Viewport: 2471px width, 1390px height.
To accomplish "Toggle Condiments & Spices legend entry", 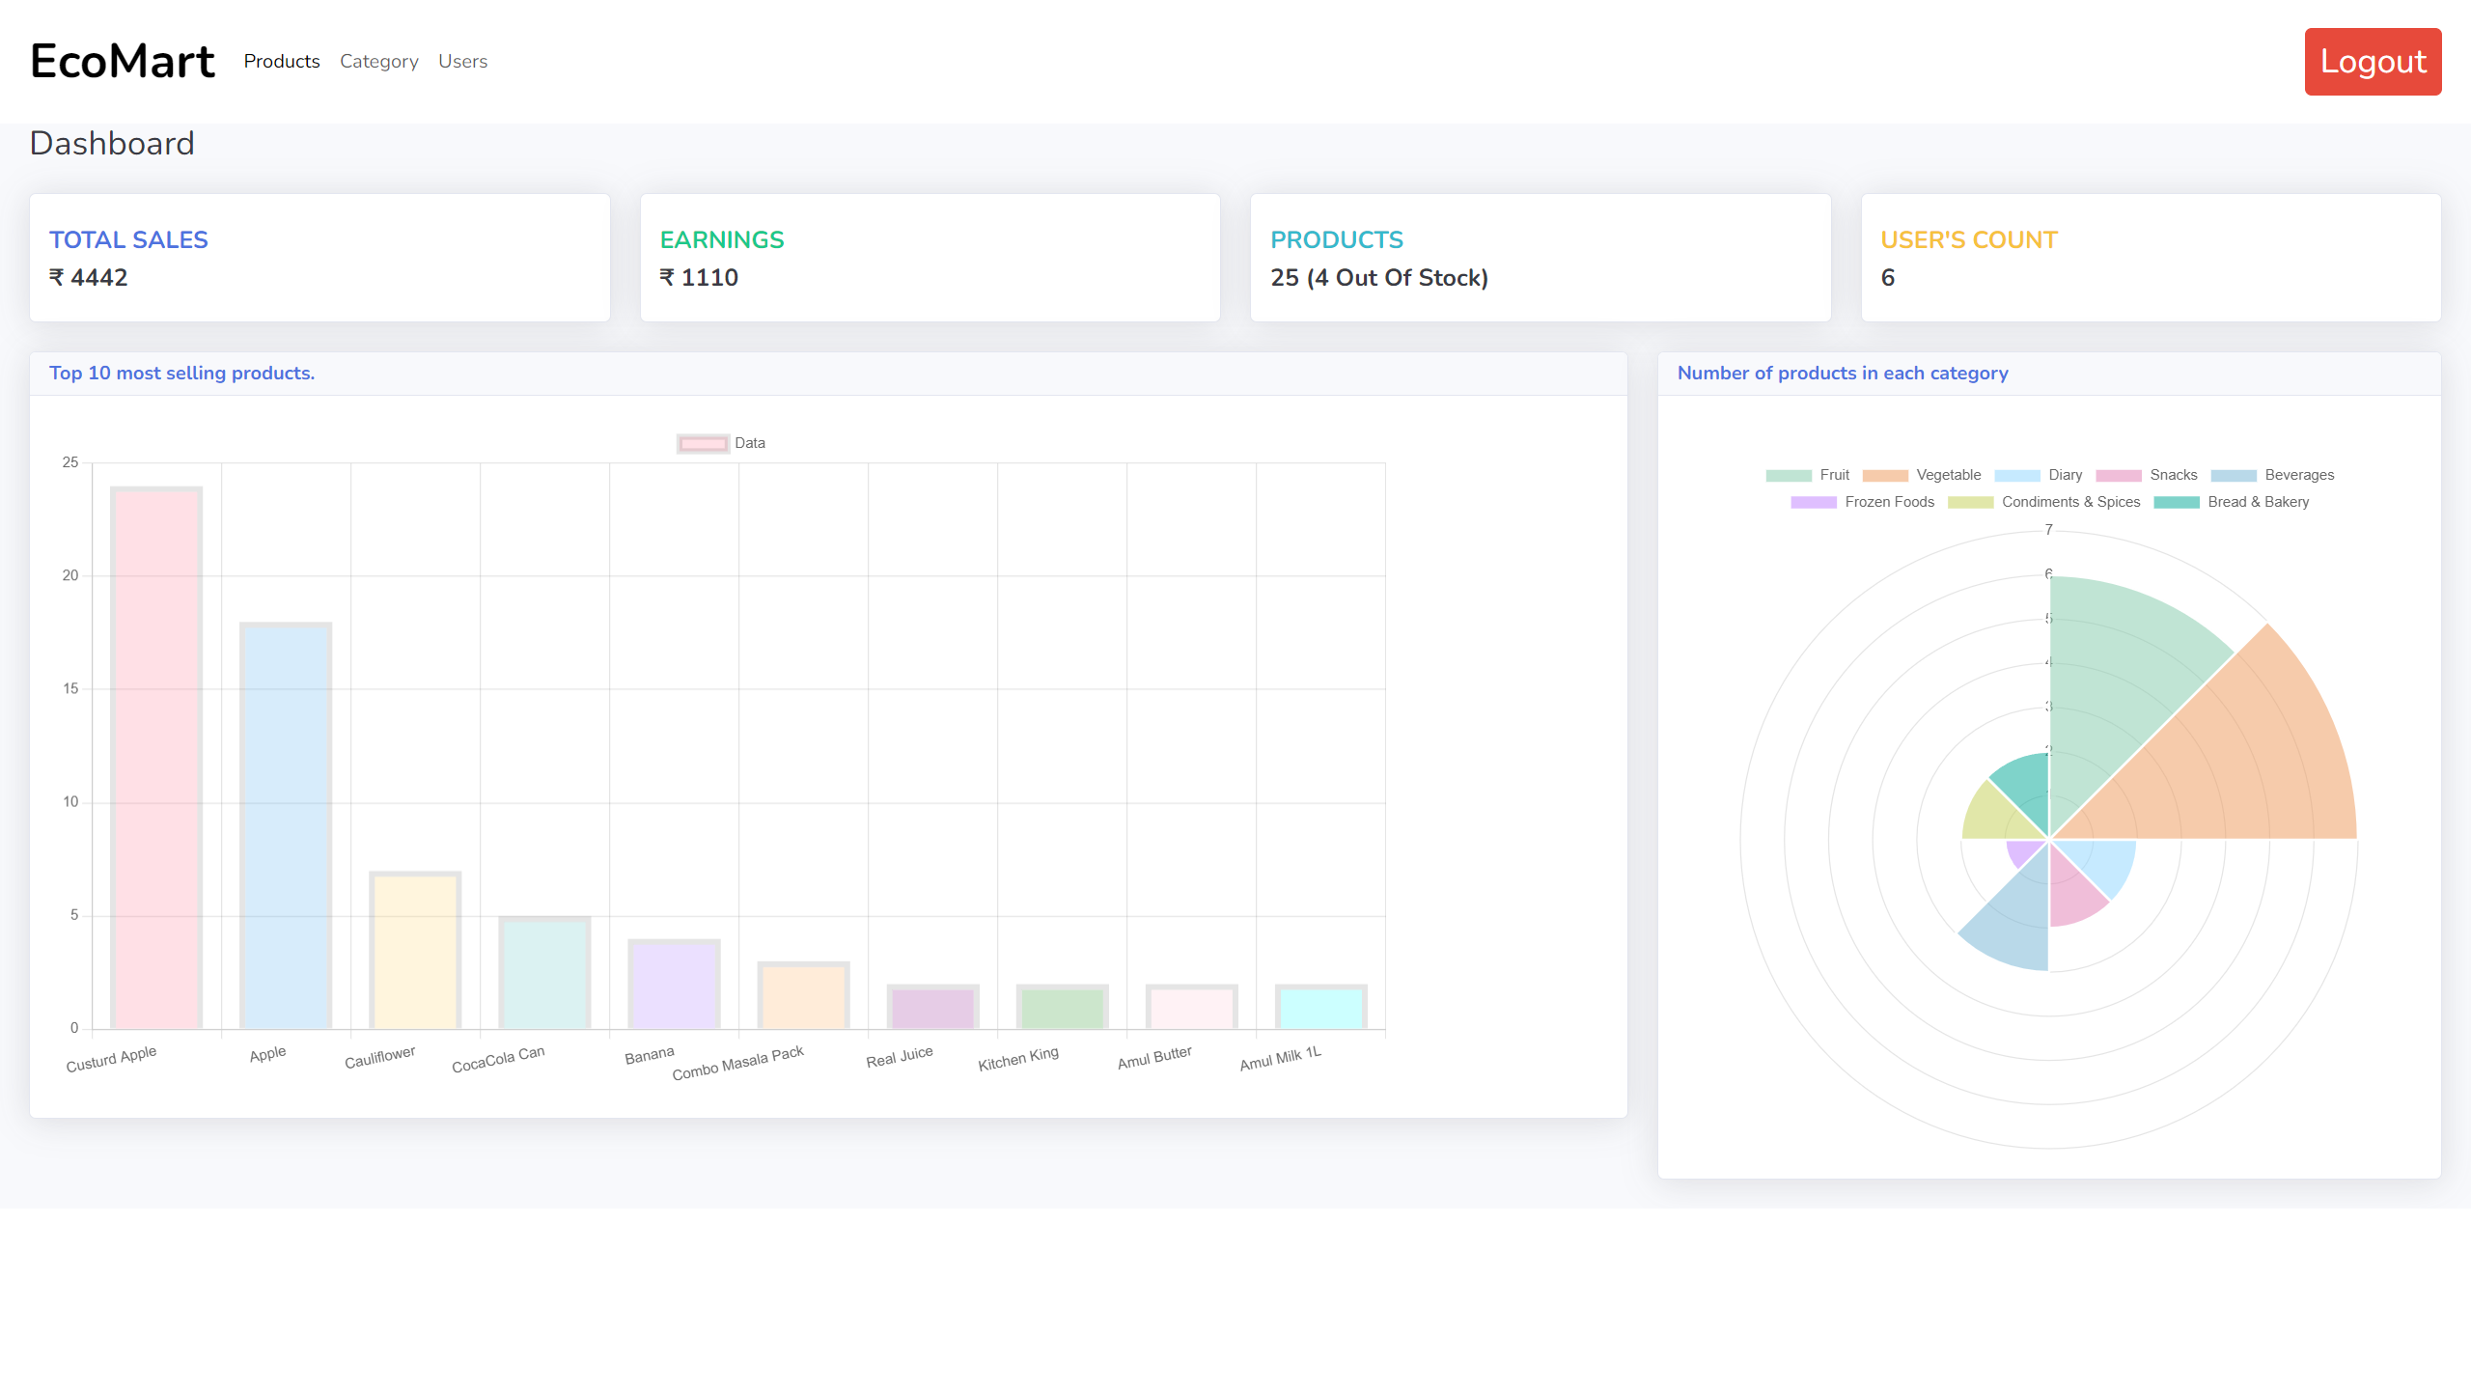I will [x=2069, y=502].
